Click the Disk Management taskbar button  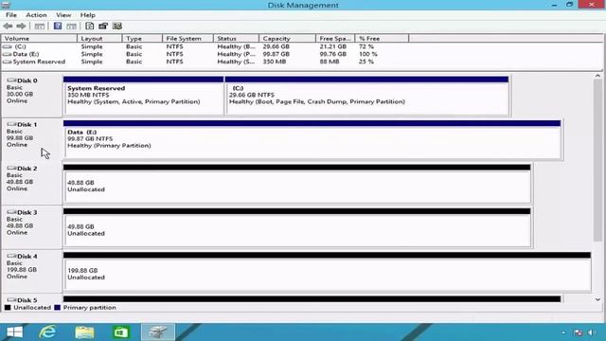click(x=158, y=332)
